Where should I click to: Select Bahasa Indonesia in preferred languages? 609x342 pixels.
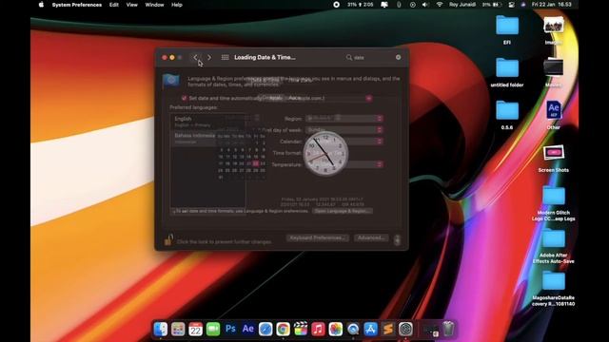coord(207,138)
